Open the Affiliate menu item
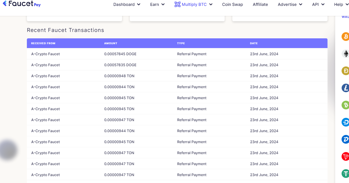This screenshot has width=349, height=183. (x=260, y=4)
